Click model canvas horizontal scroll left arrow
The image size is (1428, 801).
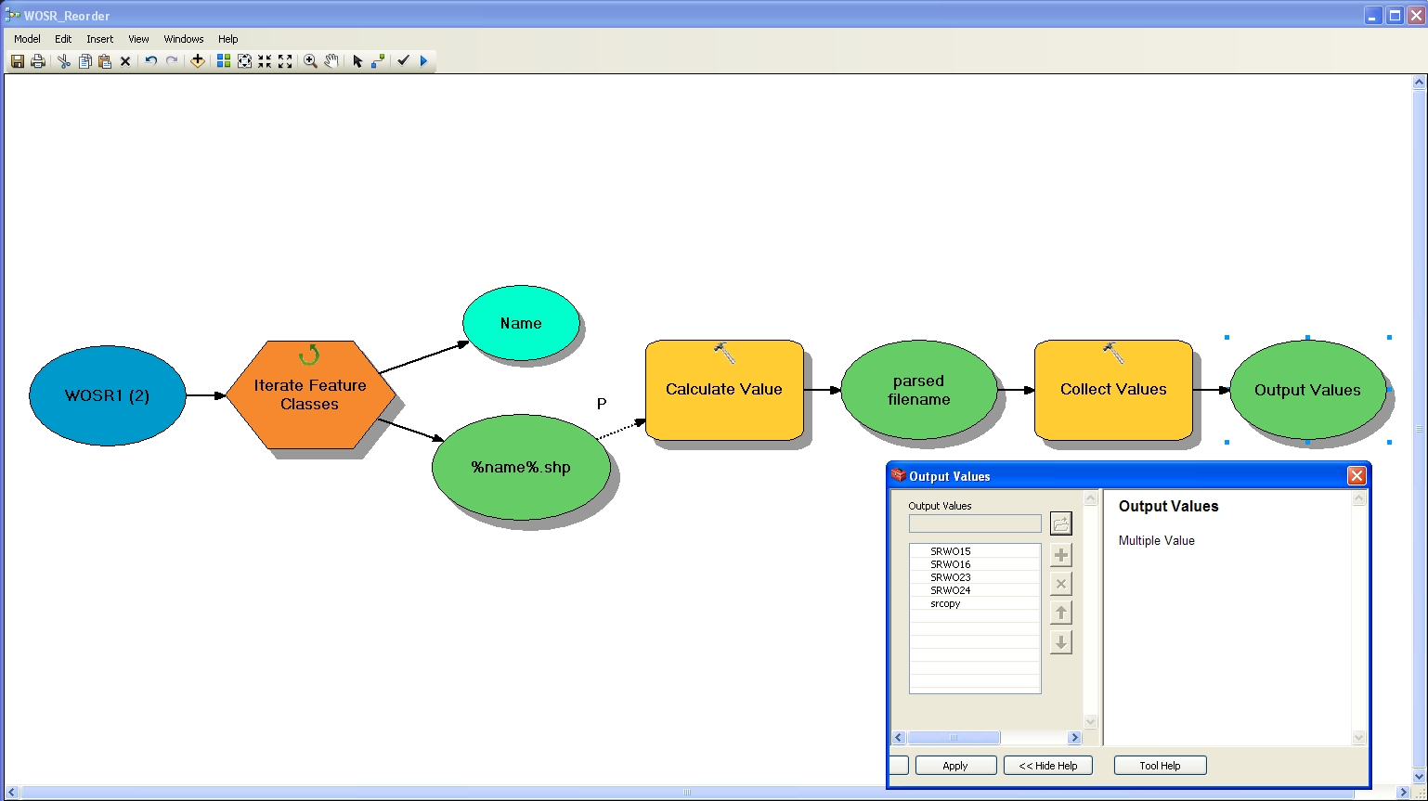tap(12, 793)
